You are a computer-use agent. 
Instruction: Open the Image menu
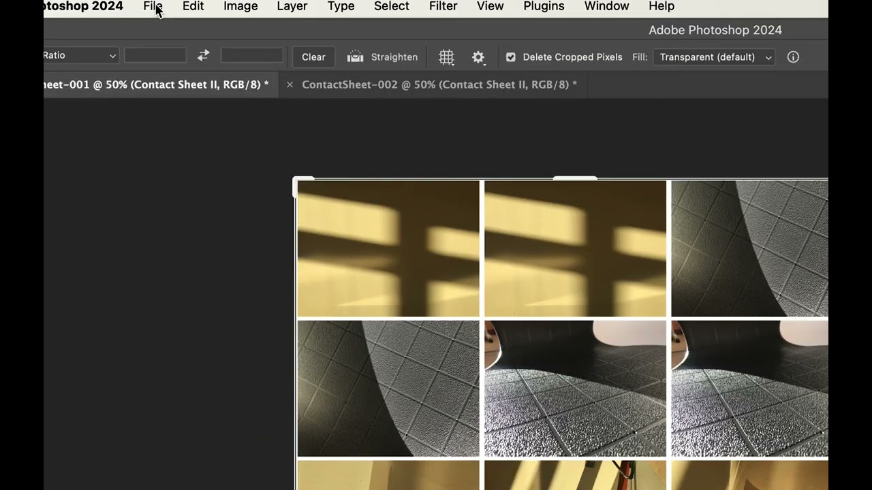(x=240, y=6)
